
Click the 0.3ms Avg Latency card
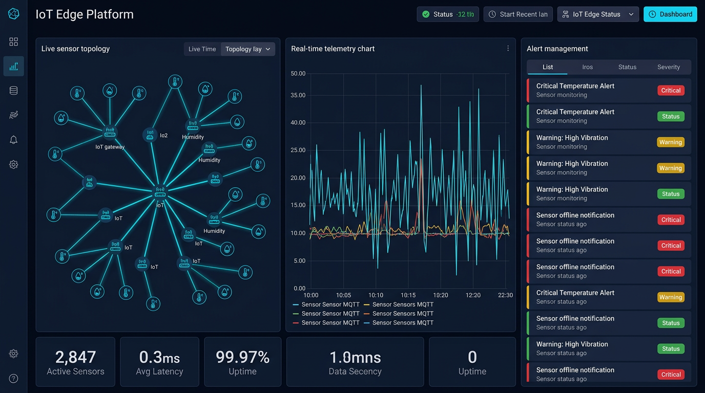(159, 362)
